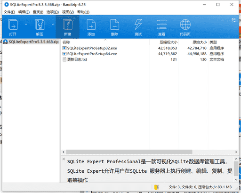Click the Bandizip title bar app icon
This screenshot has width=241, height=193.
coord(7,5)
